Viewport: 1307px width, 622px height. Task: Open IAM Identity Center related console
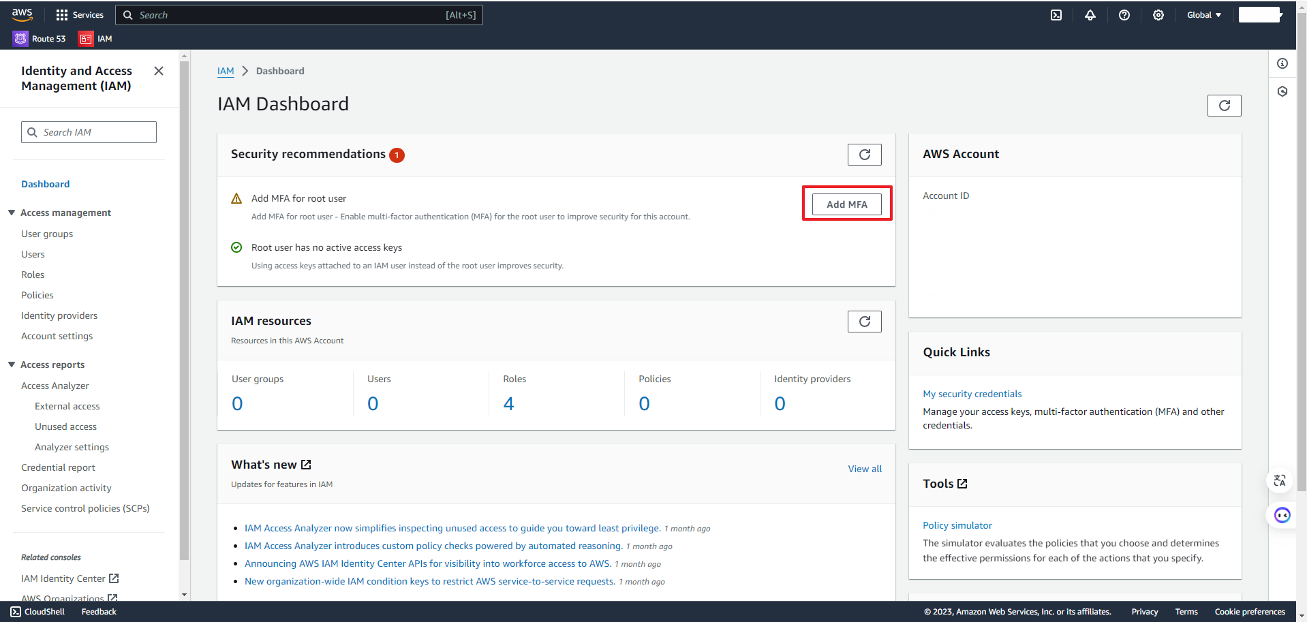tap(63, 578)
